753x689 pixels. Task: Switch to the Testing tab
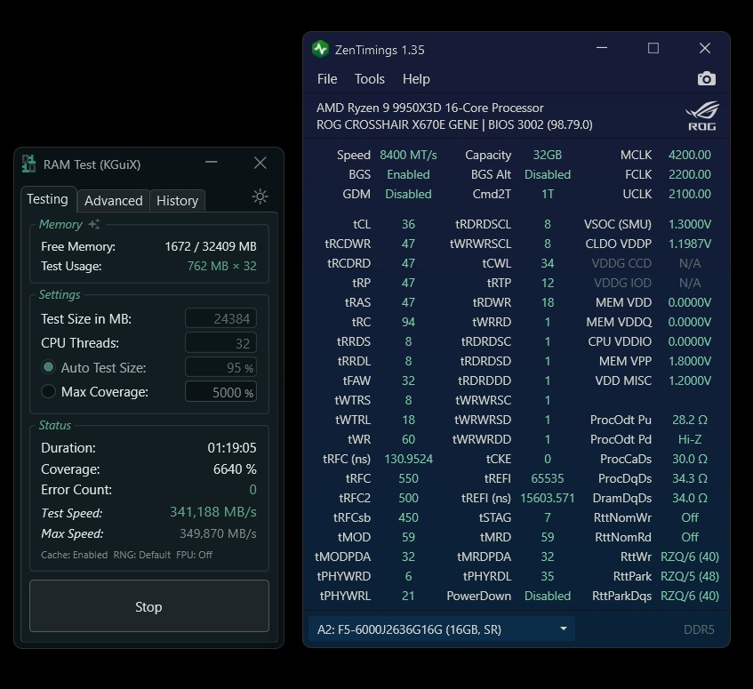(x=47, y=199)
